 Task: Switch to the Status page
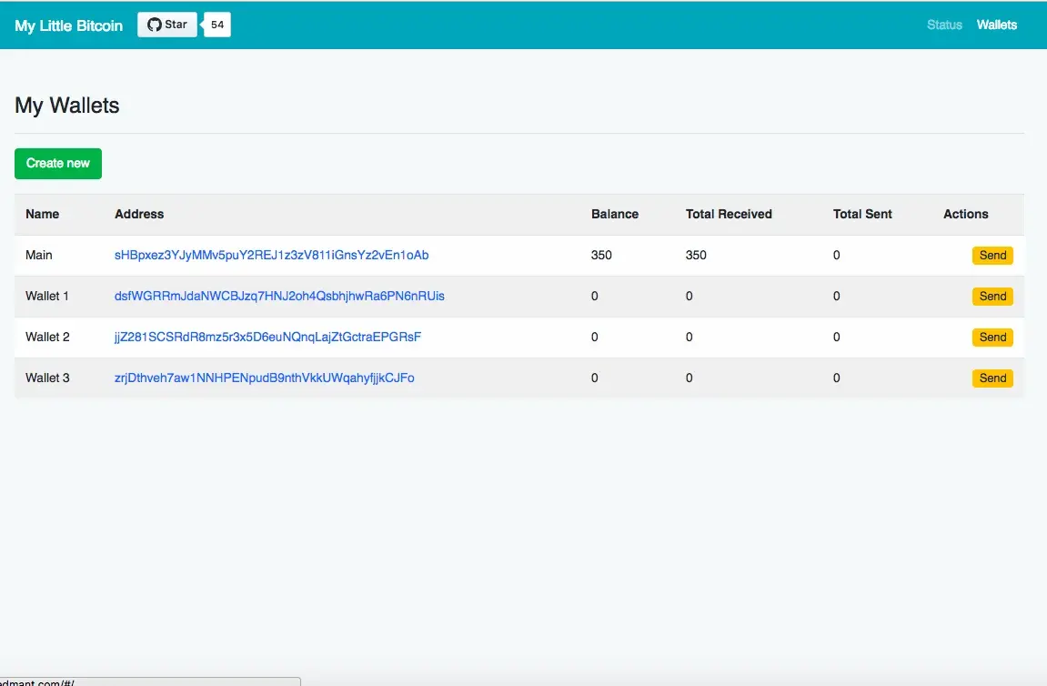(x=944, y=25)
